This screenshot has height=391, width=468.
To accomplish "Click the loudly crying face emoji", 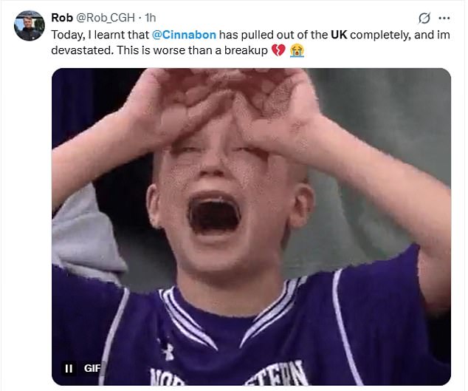I will click(297, 50).
